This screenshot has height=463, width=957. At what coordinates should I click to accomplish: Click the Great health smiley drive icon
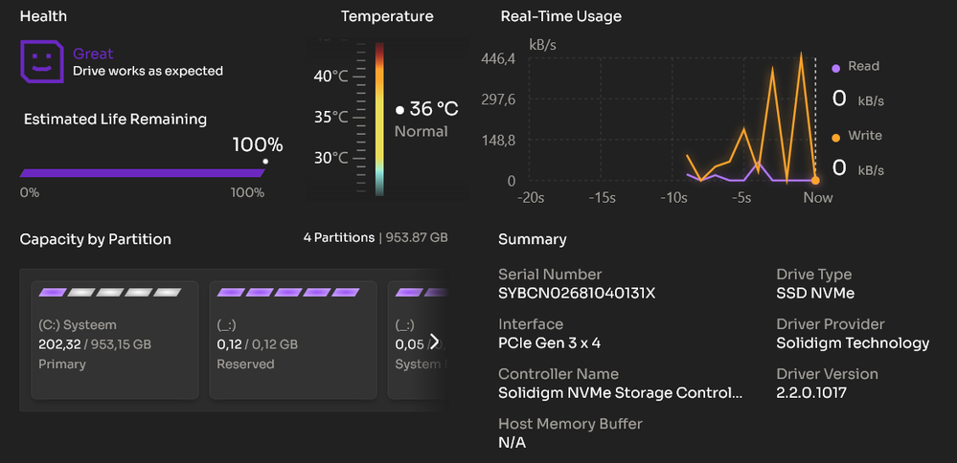click(x=41, y=62)
